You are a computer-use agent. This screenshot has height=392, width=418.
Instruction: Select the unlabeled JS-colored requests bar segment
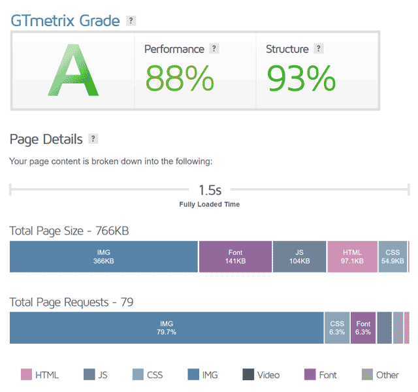pos(385,328)
